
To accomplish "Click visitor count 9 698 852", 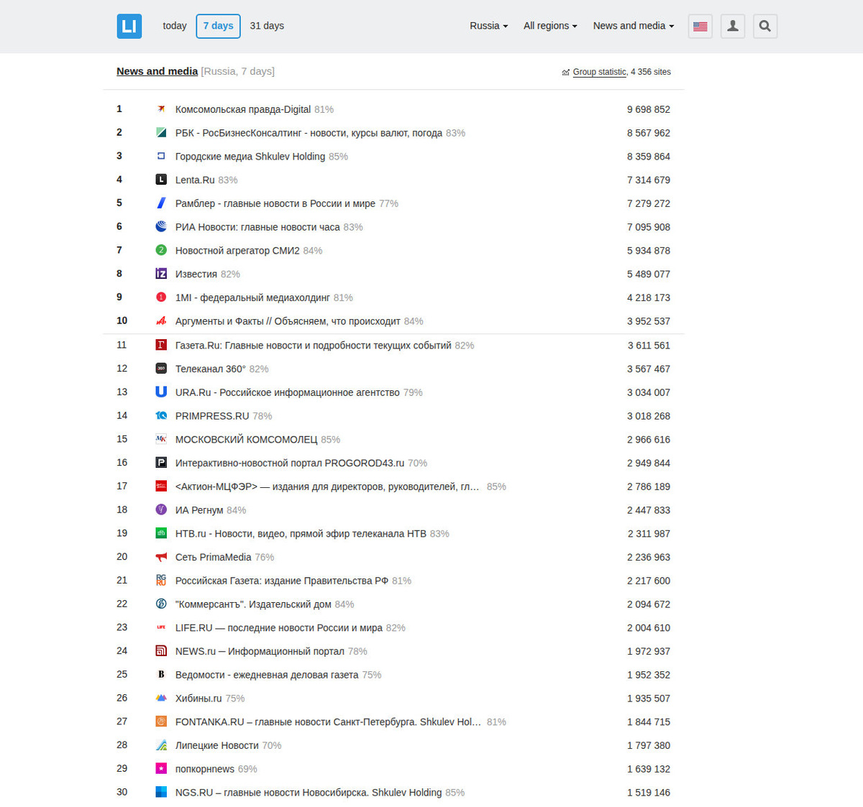I will (x=649, y=109).
